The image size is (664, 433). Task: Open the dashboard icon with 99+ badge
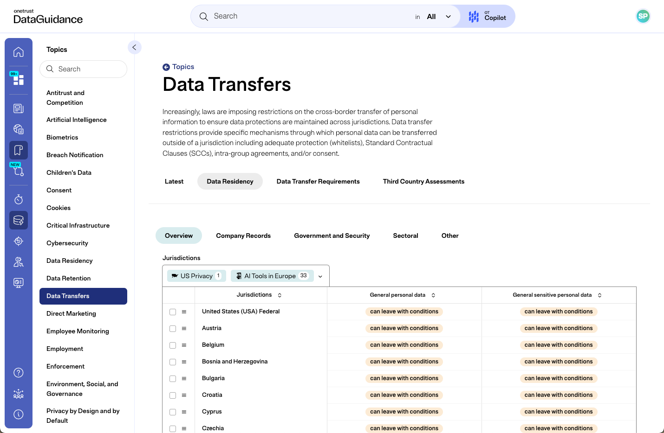(19, 79)
